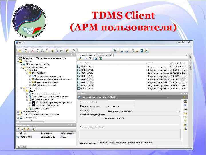Click the icon at right of document title bar
Viewport: 206px width, 155px height.
pos(185,97)
